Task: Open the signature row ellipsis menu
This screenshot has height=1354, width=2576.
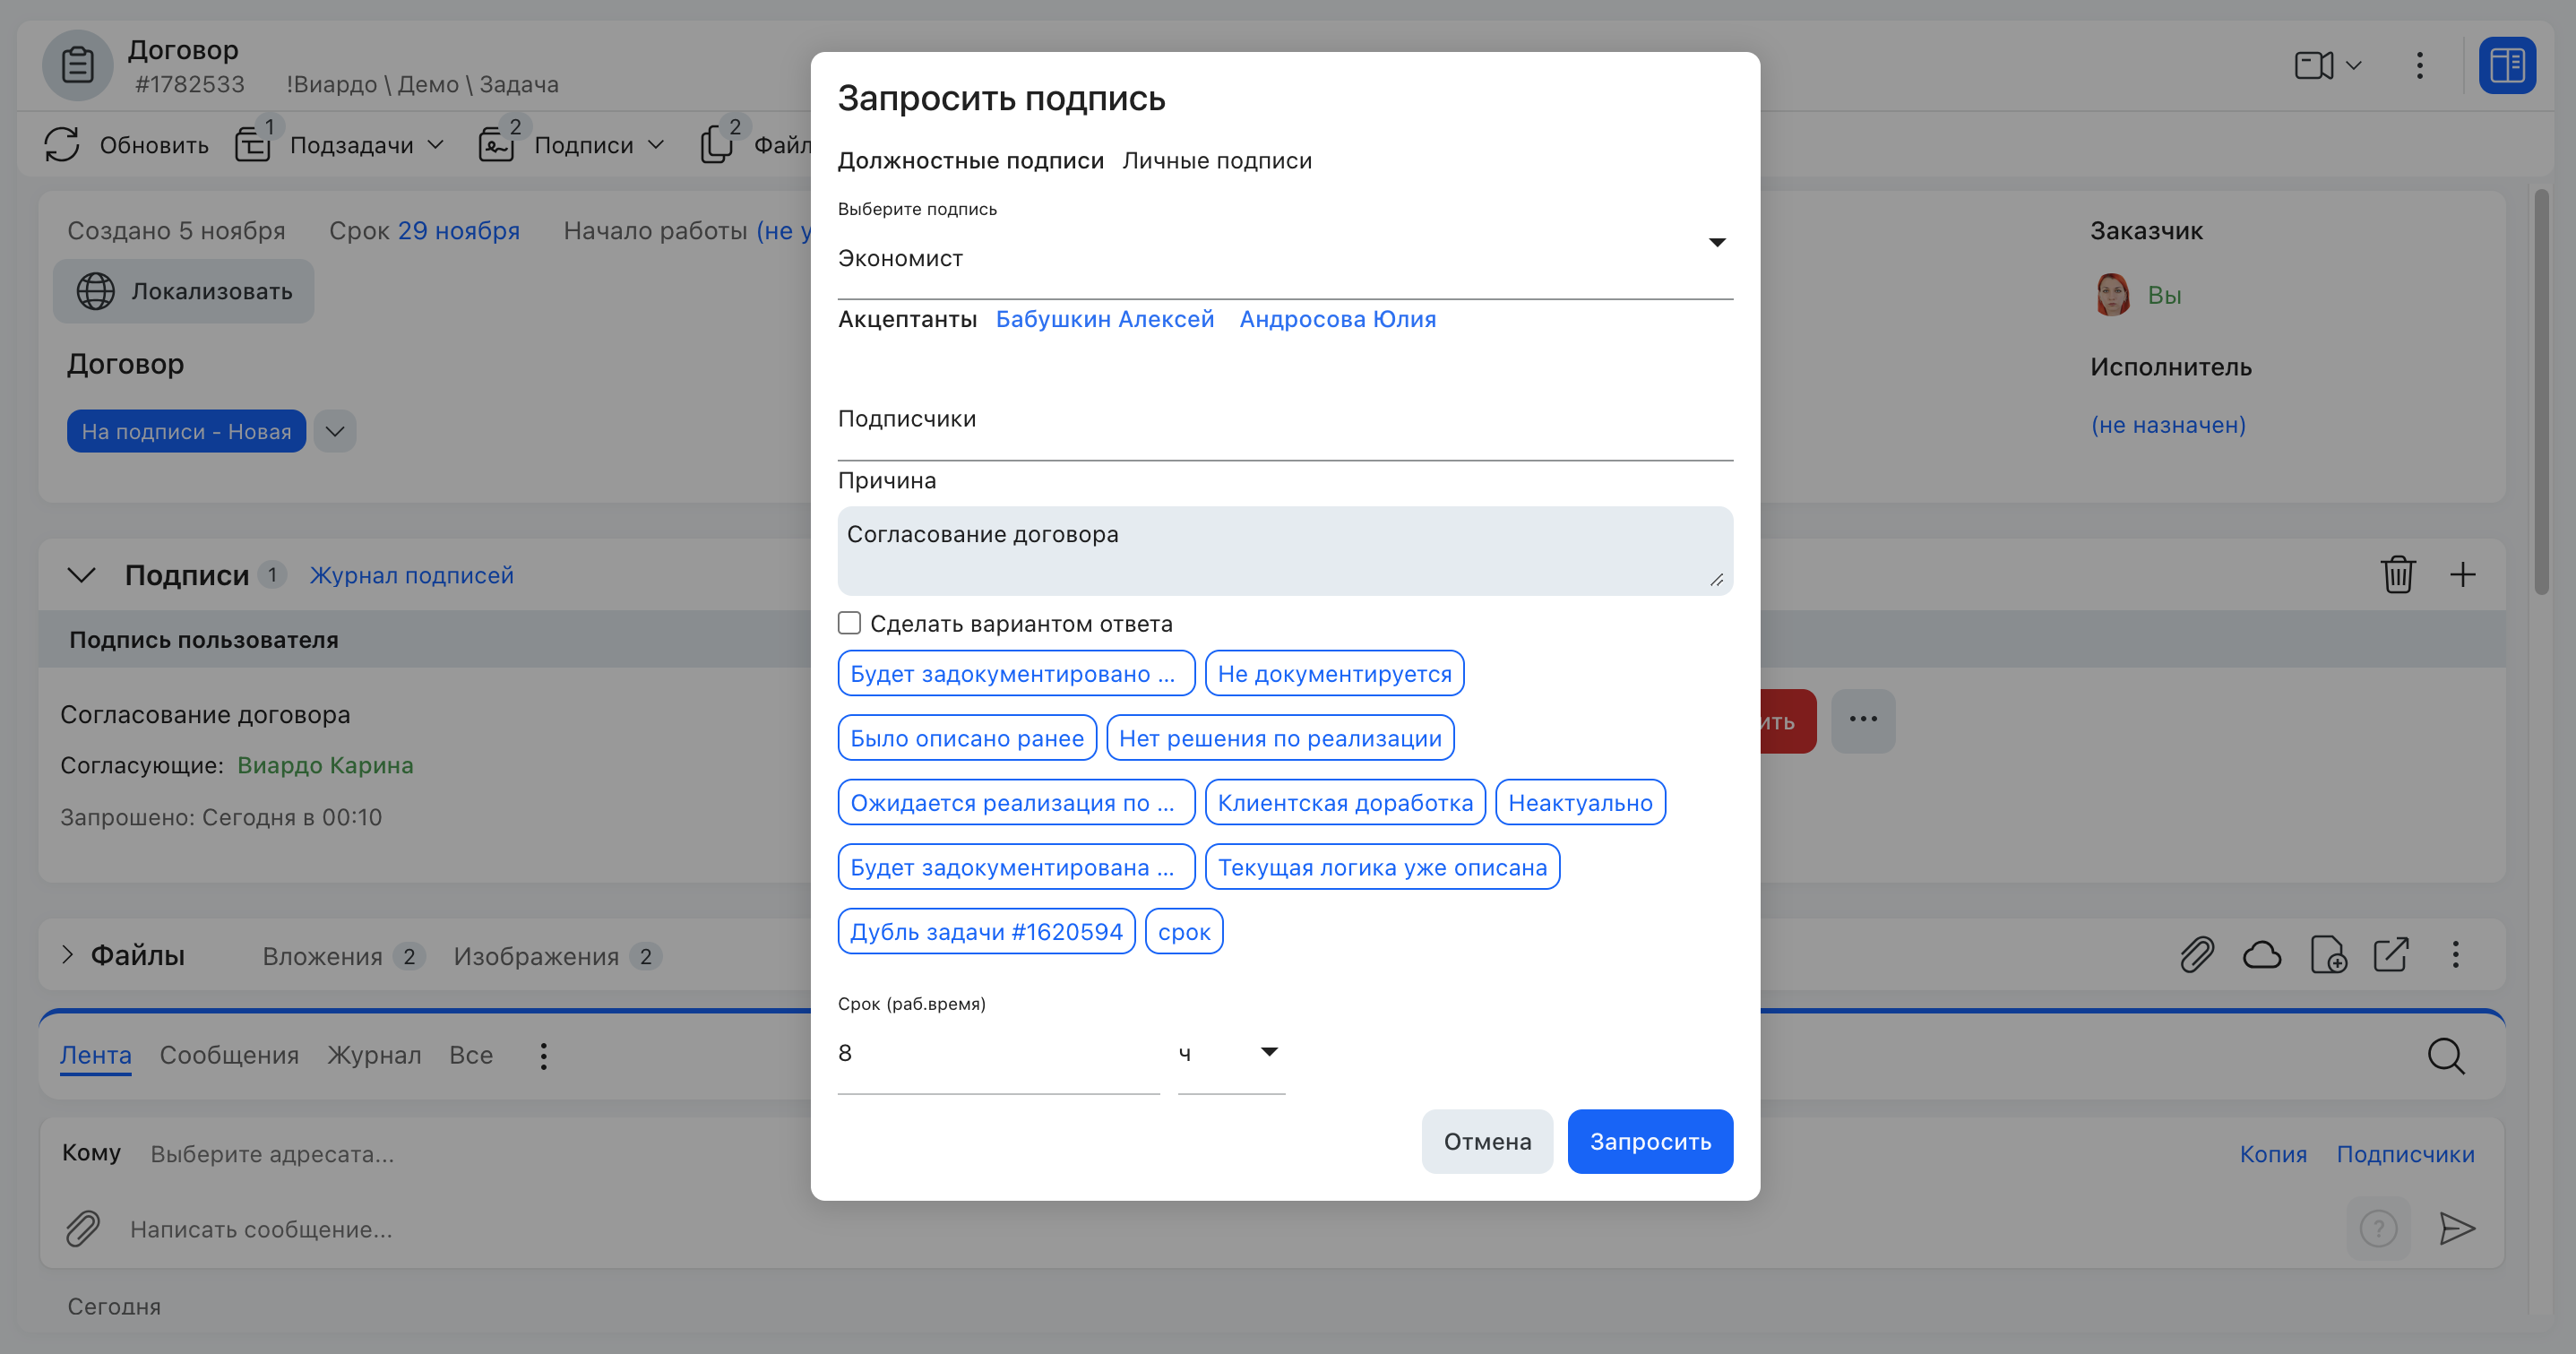Action: (1862, 720)
